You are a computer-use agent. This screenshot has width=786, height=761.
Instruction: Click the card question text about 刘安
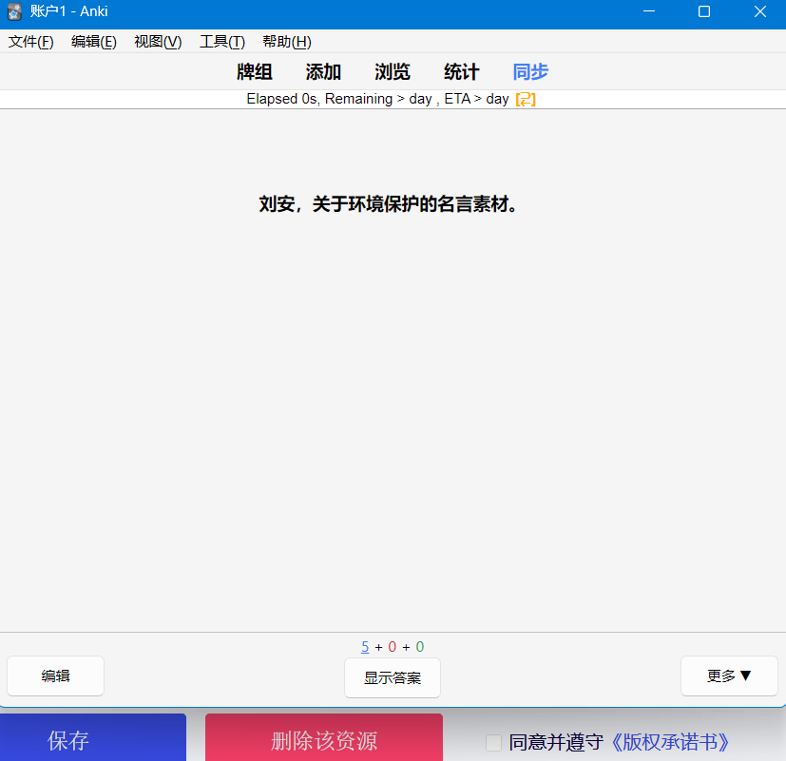click(x=388, y=204)
